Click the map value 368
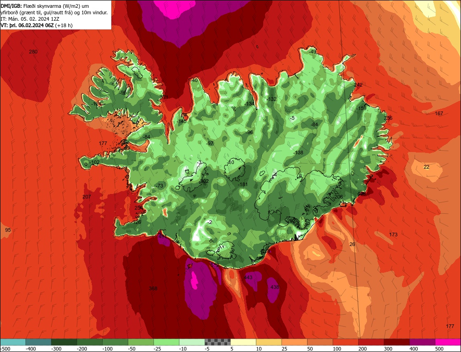The height and width of the screenshot is (352, 461). coord(153,288)
